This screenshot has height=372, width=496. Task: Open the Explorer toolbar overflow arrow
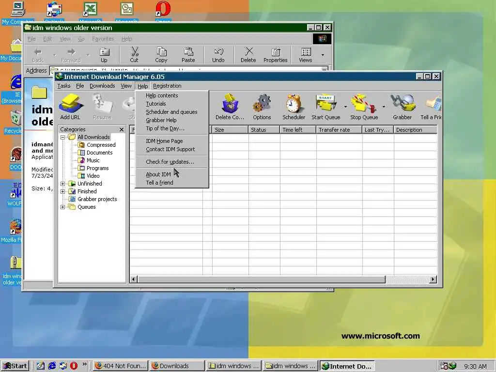click(x=323, y=55)
